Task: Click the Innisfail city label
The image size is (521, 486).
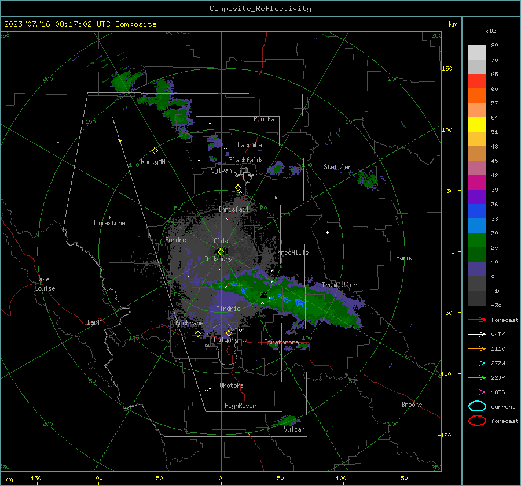Action: [x=234, y=209]
